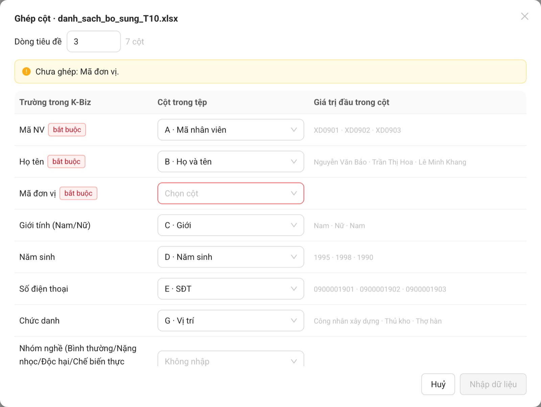Click the 0900001901 phone numbers preview

[380, 289]
